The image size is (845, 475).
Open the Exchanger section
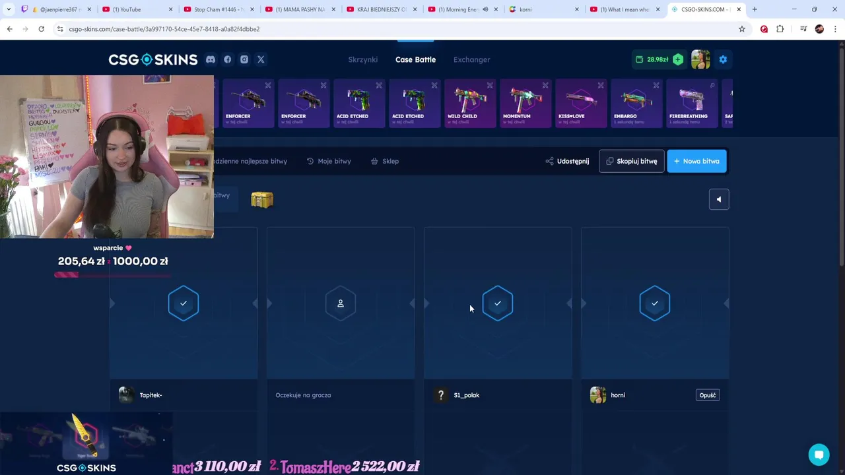pyautogui.click(x=472, y=59)
